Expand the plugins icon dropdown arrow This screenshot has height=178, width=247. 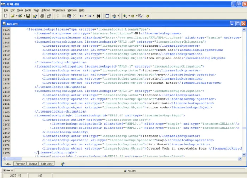click(118, 16)
